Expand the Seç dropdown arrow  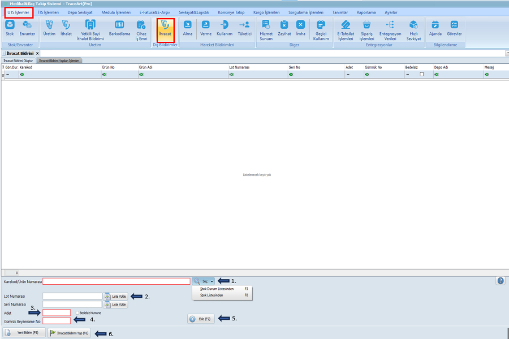pos(212,281)
